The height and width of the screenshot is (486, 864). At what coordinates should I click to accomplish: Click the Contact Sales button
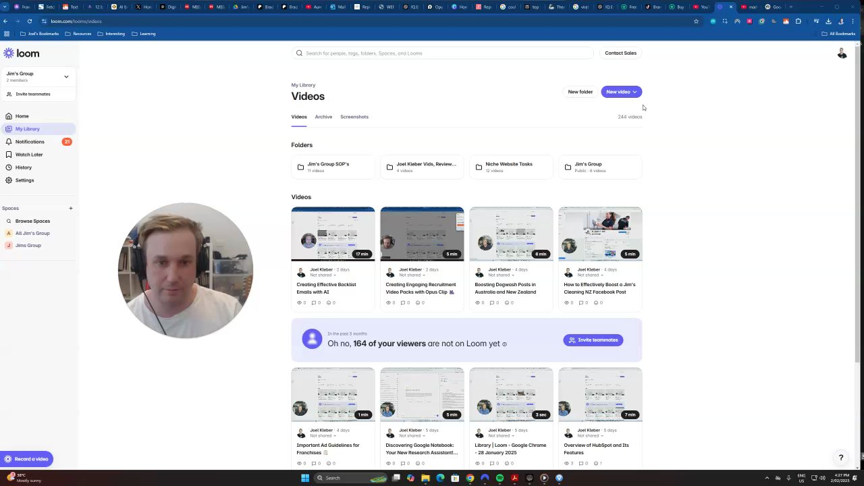click(620, 53)
